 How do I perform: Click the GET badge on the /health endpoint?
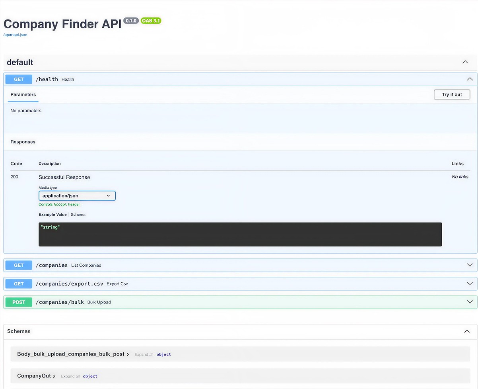[18, 79]
